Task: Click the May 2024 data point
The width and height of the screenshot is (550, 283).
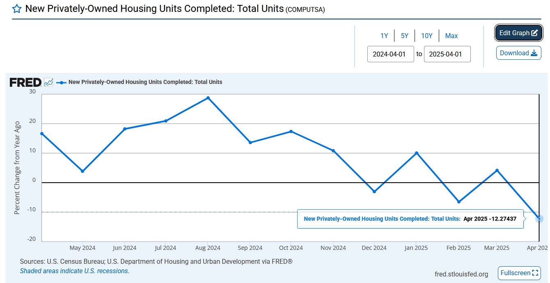Action: pyautogui.click(x=82, y=171)
